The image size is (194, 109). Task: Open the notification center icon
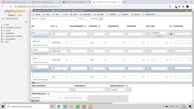click(x=190, y=106)
